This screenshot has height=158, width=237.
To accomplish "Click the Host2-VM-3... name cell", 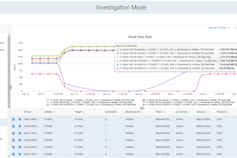I will (31, 147).
